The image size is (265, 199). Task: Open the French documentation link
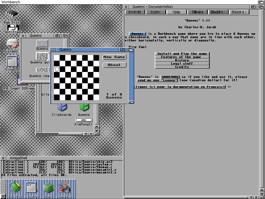pyautogui.click(x=180, y=87)
